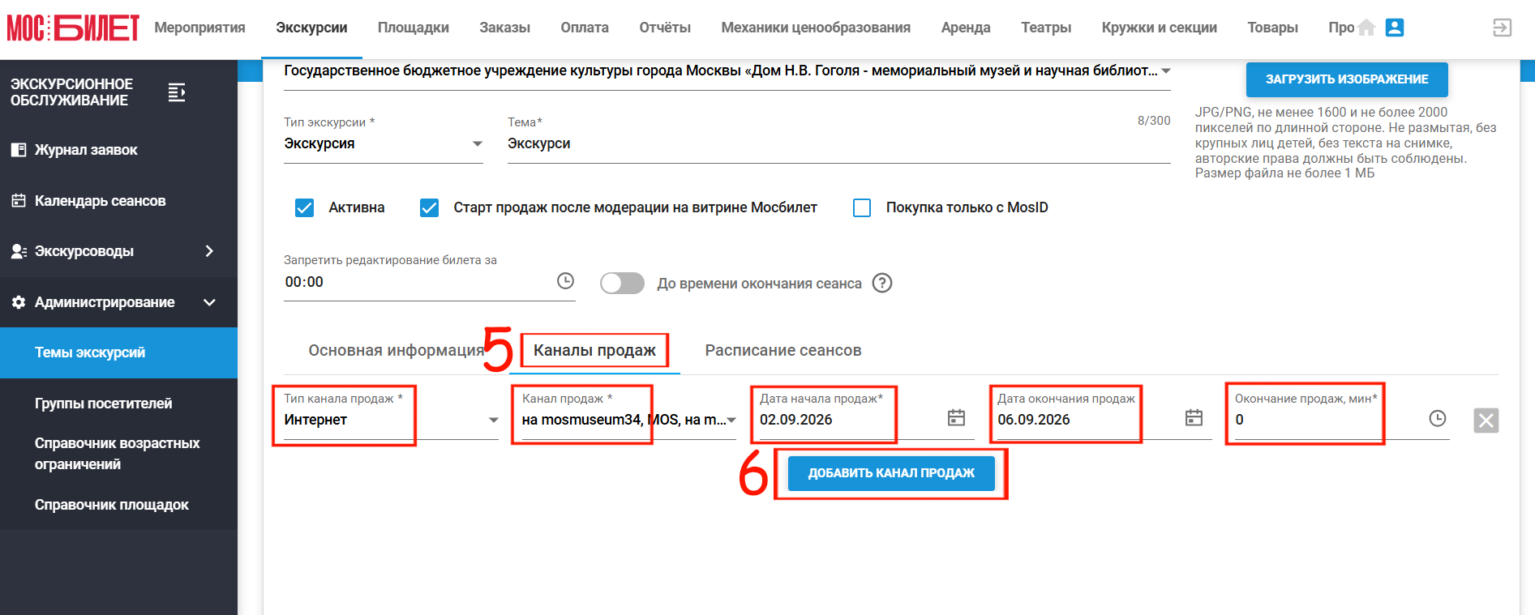Click the home icon in header
Viewport: 1535px width, 615px height.
[x=1366, y=28]
